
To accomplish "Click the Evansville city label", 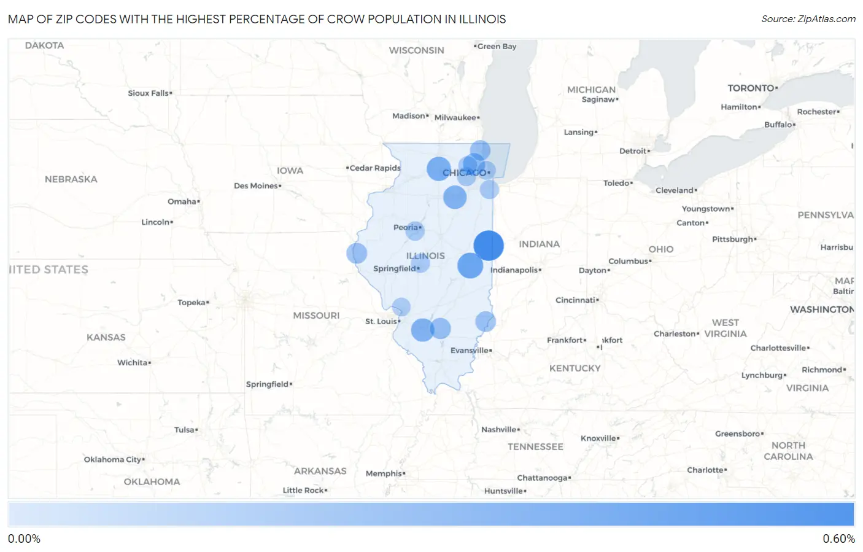I will point(470,350).
